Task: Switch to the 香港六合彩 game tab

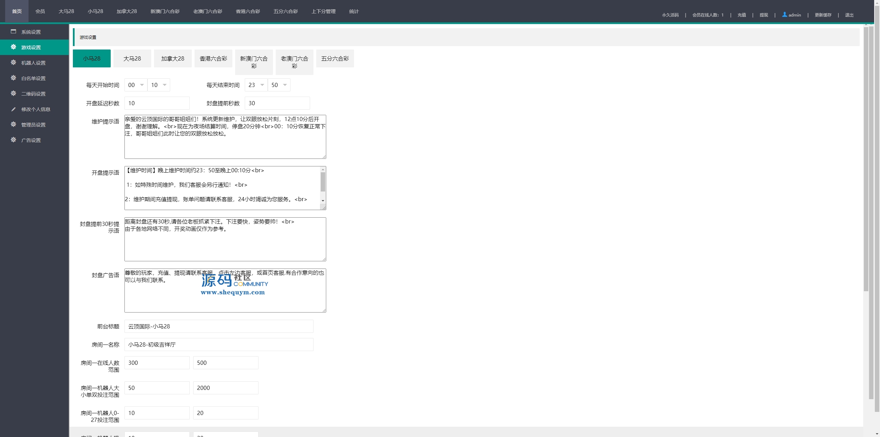Action: coord(213,58)
